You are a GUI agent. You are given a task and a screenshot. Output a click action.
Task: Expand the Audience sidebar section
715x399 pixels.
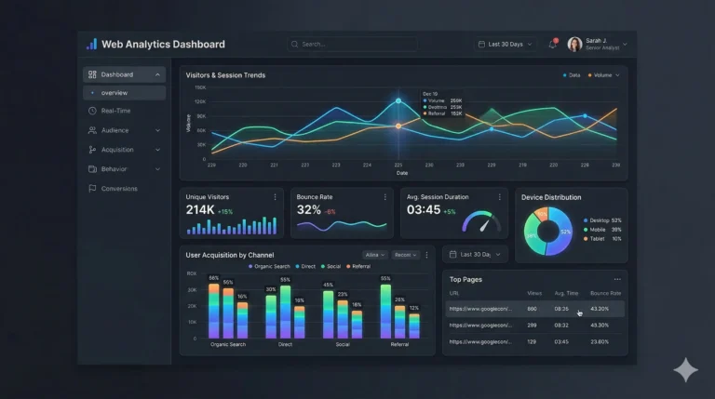coord(124,130)
